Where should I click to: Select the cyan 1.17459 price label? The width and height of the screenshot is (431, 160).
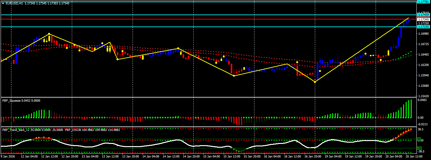(423, 15)
